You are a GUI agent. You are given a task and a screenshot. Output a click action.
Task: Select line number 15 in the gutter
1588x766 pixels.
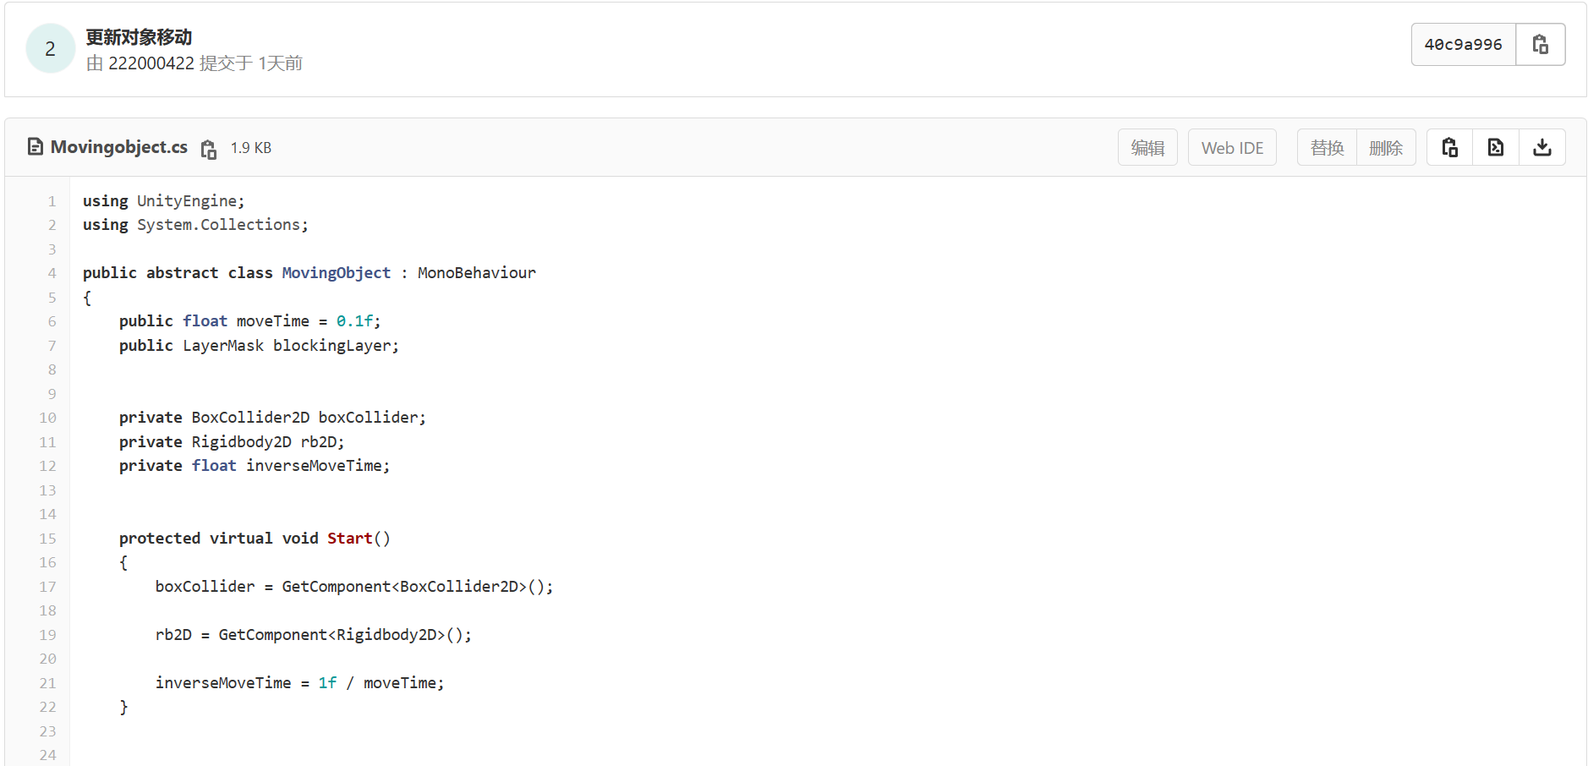tap(47, 539)
